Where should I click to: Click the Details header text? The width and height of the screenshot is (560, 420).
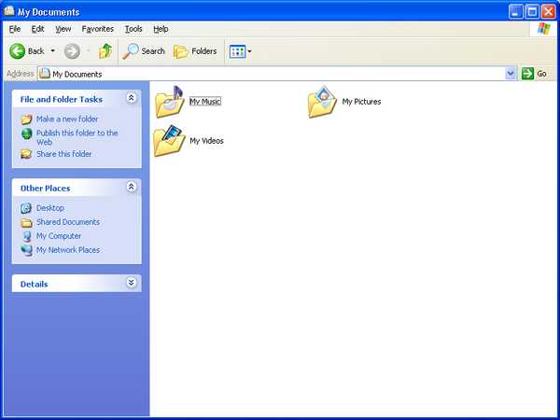pos(34,285)
